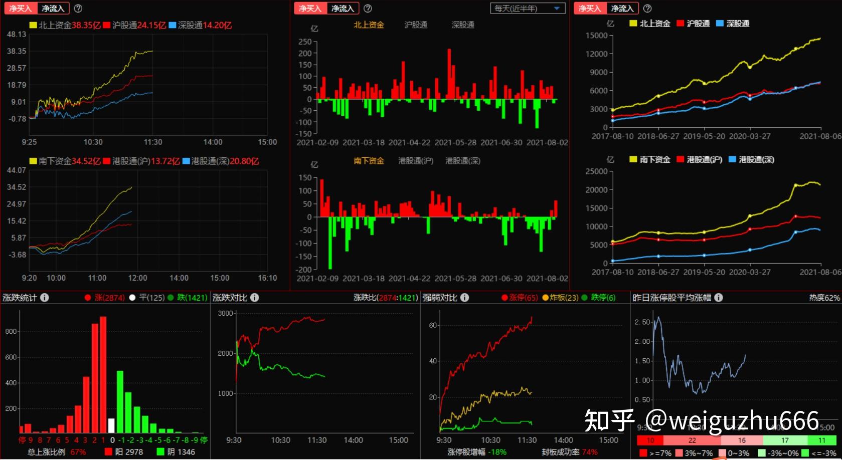842x460 pixels.
Task: Toggle yellow 南下资金 34.52亿 legend swatch
Action: pyautogui.click(x=33, y=161)
